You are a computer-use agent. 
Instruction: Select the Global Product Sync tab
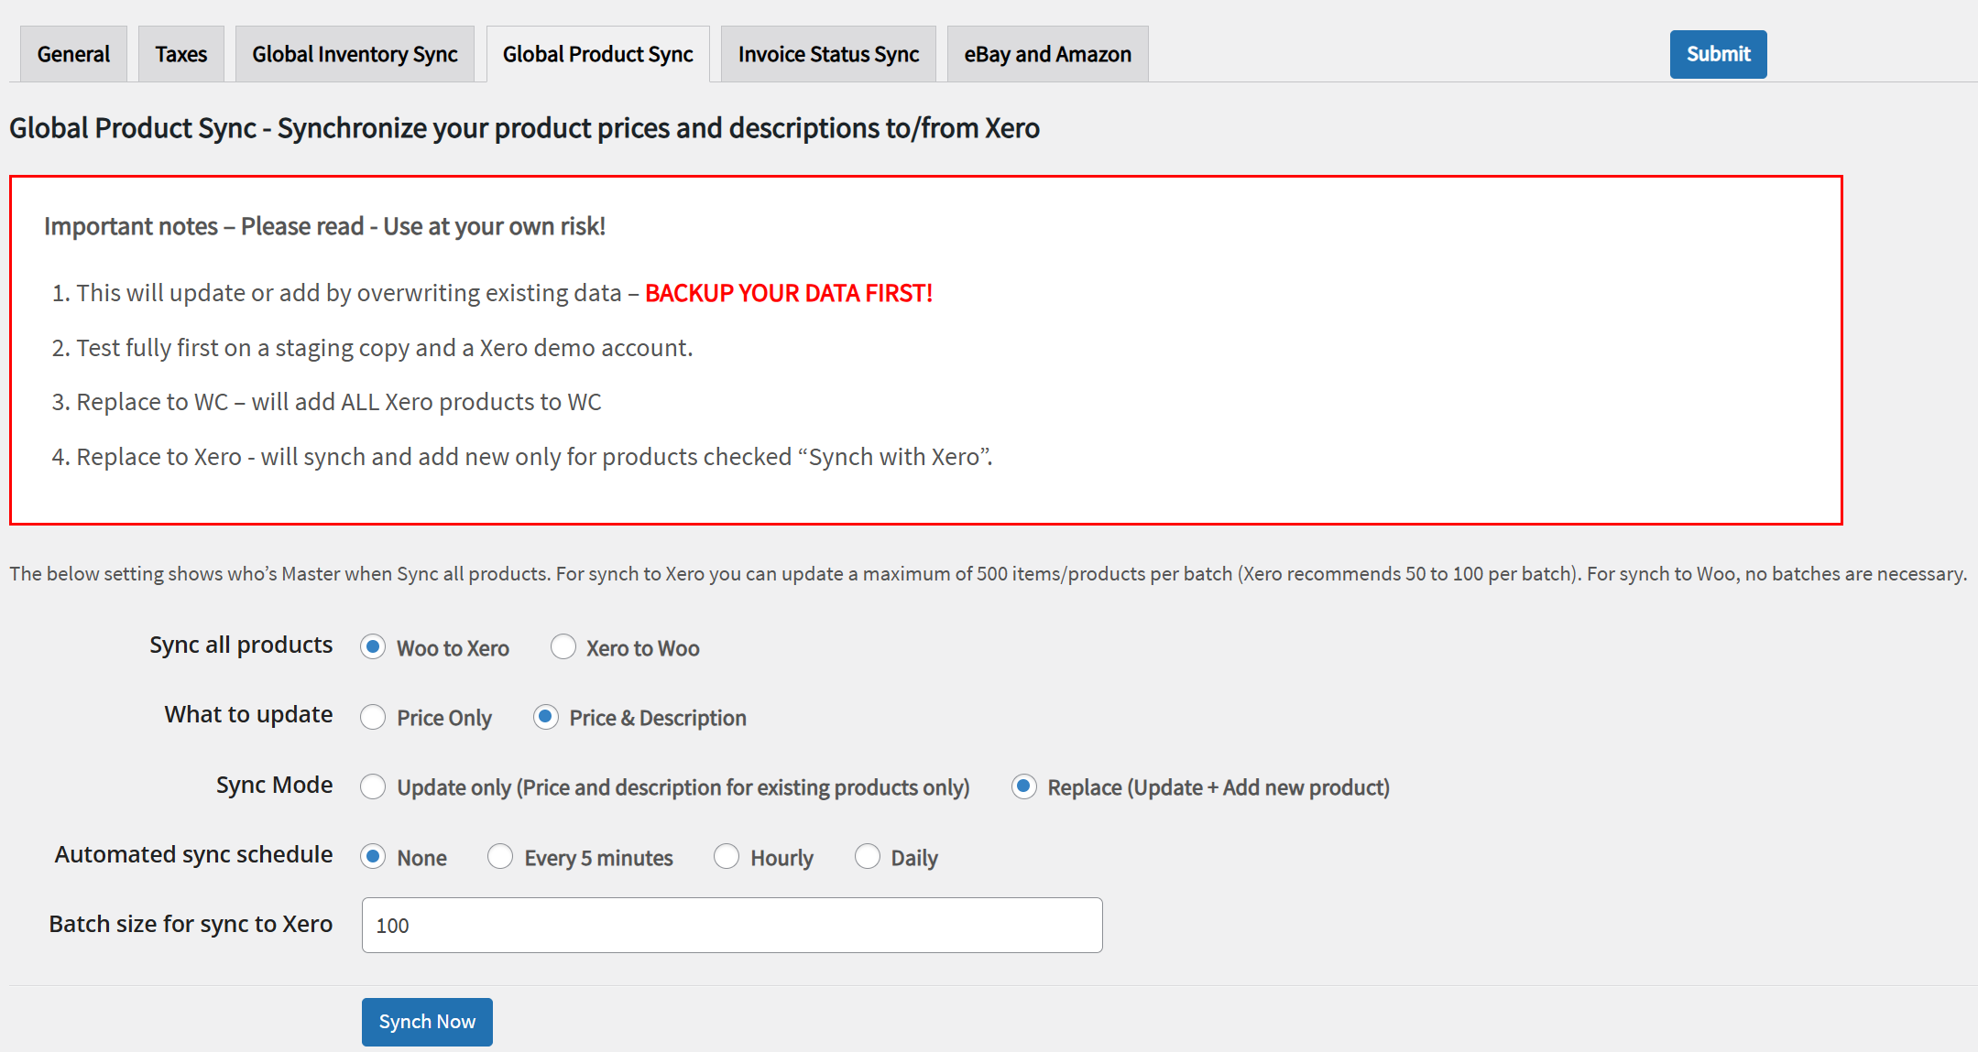597,54
